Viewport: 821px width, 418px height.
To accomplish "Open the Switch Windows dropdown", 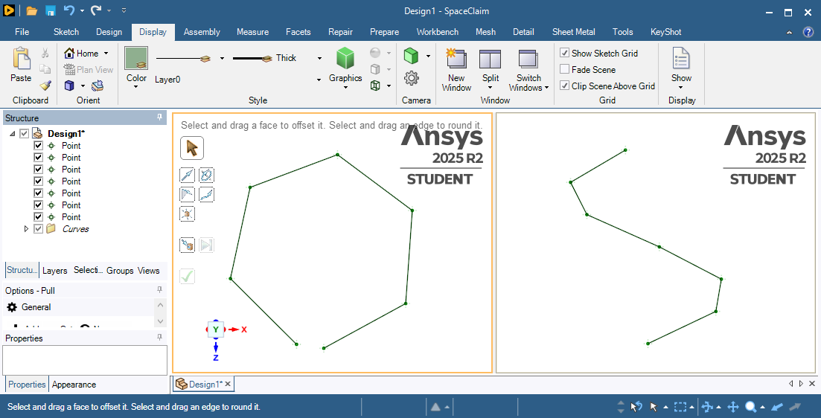I will 546,88.
